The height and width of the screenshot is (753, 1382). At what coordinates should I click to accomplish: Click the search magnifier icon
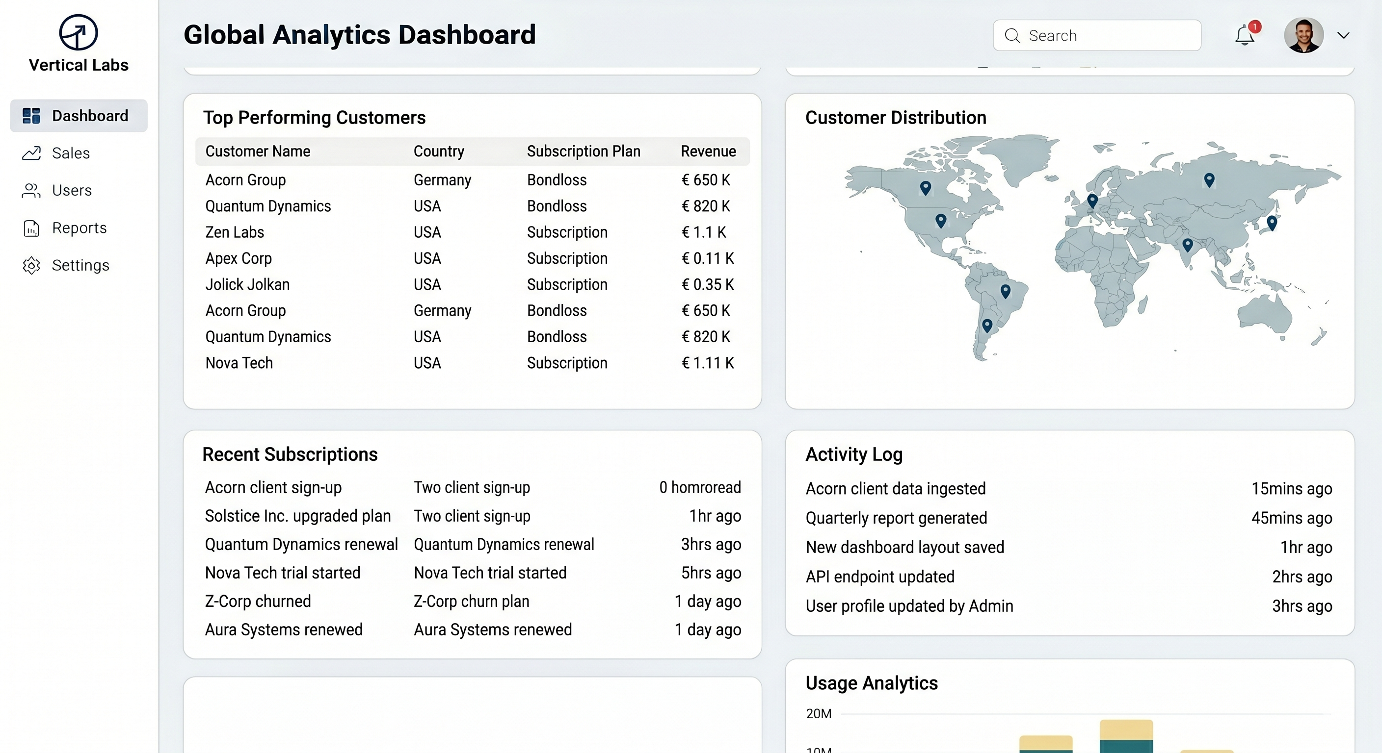[x=1012, y=35]
